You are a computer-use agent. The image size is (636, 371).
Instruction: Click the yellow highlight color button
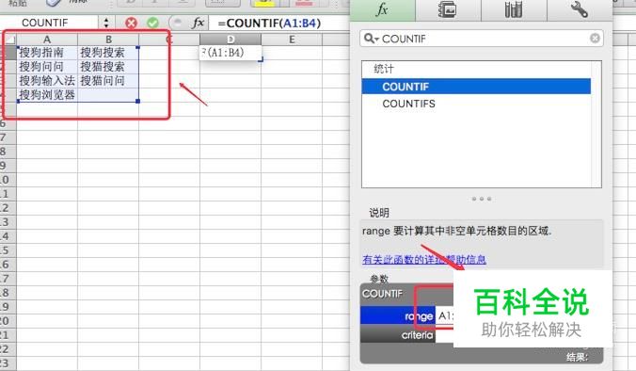click(264, 3)
